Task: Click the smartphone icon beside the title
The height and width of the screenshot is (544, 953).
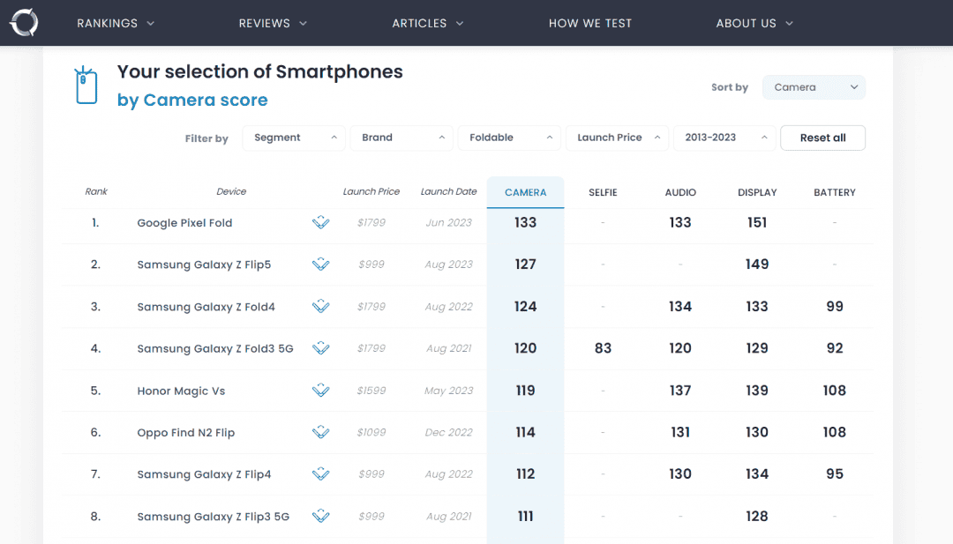Action: coord(86,86)
